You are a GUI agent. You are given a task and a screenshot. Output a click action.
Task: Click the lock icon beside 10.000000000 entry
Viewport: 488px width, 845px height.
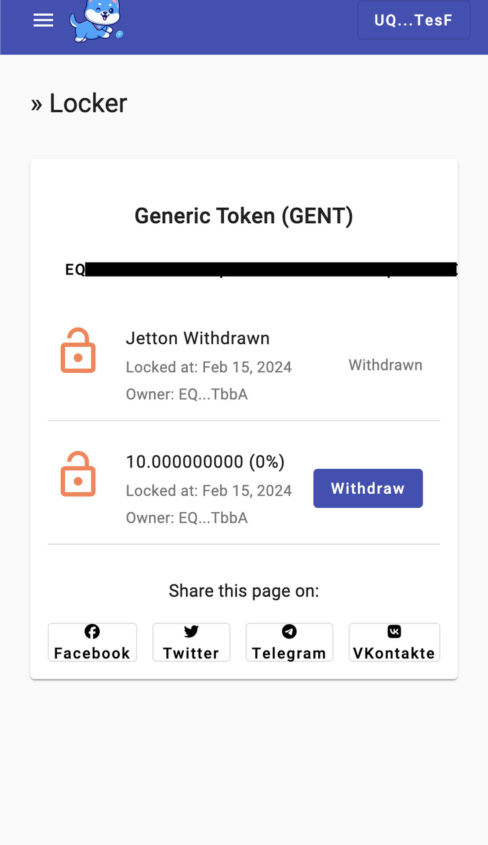point(78,474)
